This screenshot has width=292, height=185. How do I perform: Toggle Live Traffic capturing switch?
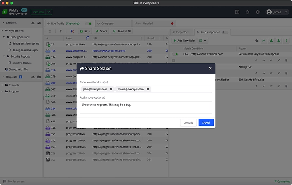tap(88, 24)
